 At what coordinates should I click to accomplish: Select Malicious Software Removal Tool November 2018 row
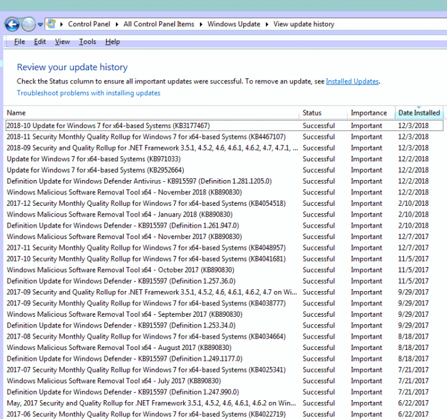pos(224,192)
